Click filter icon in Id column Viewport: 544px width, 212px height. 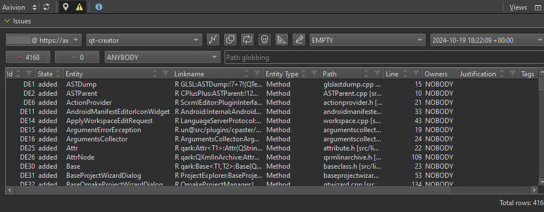[x=29, y=74]
